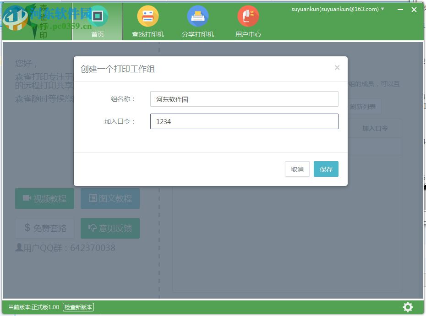The width and height of the screenshot is (426, 316).
Task: Open settings with the gear icon
Action: pyautogui.click(x=407, y=307)
